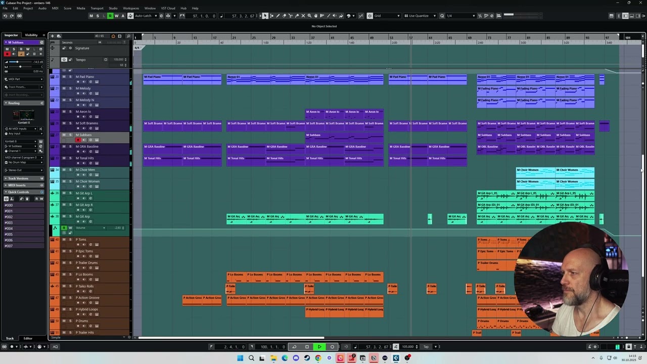Open Kontakt 8 instrument editor keyboard icon
647x364 pixels.
click(40, 141)
